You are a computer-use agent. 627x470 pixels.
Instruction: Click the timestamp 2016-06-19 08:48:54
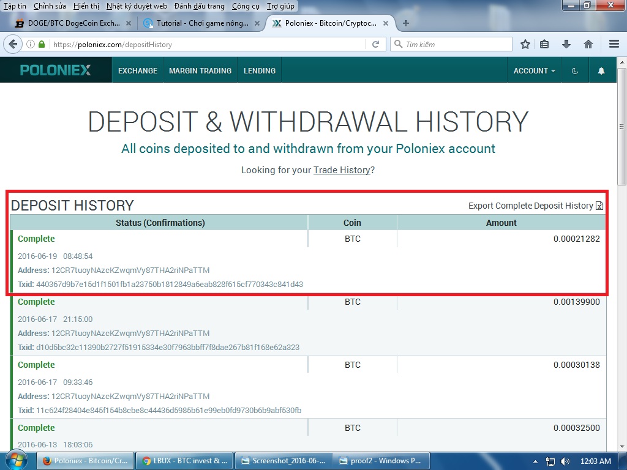(x=55, y=256)
